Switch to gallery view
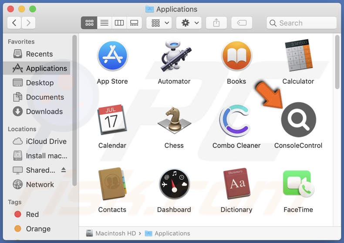Viewport: 344px width, 243px height. click(134, 23)
